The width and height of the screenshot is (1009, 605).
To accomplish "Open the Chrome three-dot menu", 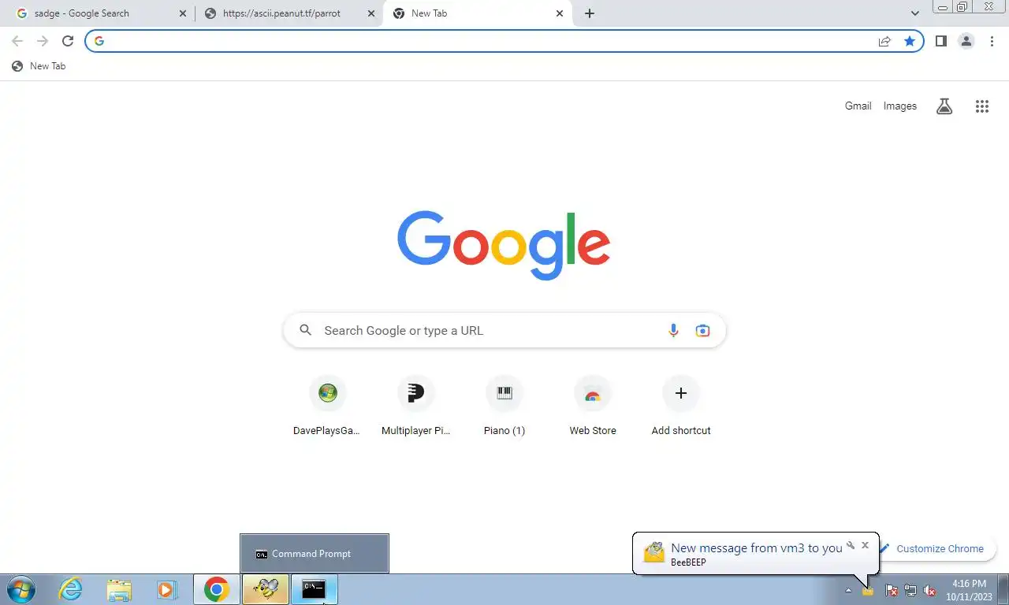I will 992,41.
